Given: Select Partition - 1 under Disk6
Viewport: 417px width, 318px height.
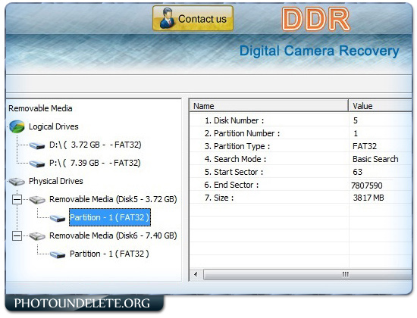Looking at the screenshot, I should 109,254.
